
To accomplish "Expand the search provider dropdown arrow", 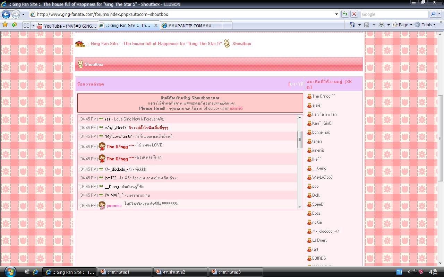I will click(439, 14).
